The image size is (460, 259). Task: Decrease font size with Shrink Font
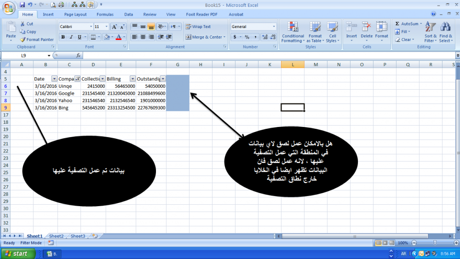(x=122, y=27)
